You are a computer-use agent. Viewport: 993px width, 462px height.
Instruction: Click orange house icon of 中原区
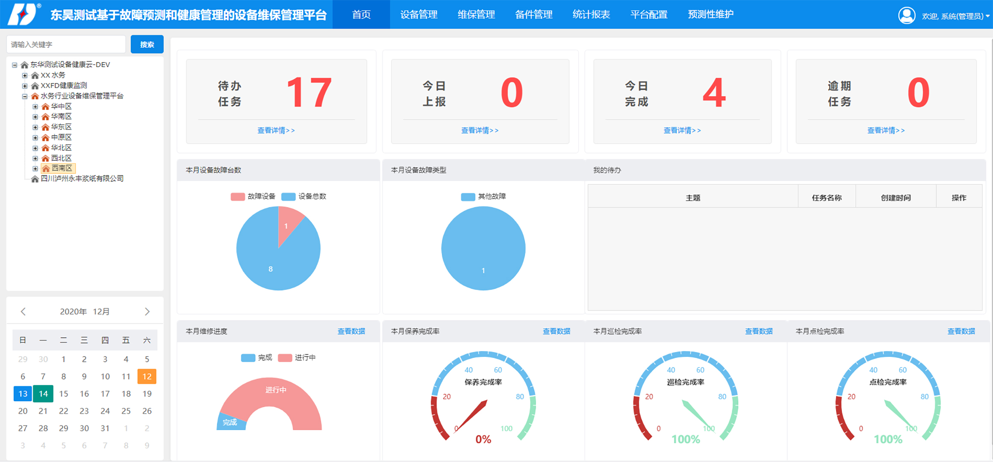pyautogui.click(x=45, y=137)
